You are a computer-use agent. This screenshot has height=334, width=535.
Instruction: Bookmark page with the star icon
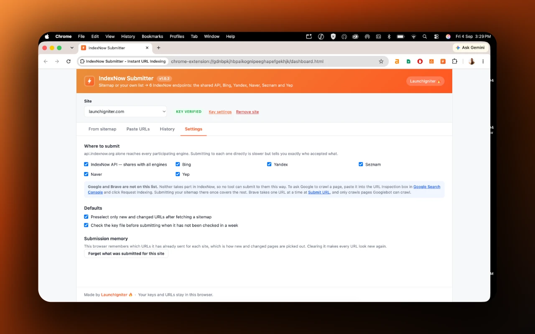(x=381, y=61)
